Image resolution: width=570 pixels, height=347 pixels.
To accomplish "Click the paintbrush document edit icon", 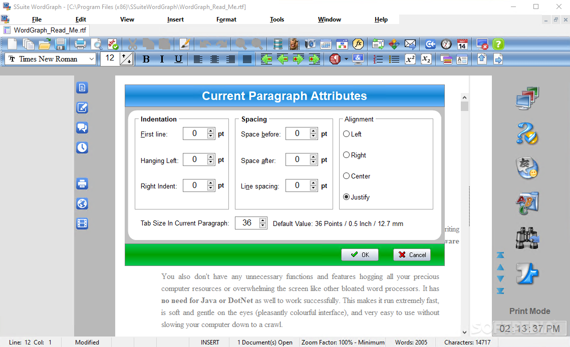I will 185,44.
